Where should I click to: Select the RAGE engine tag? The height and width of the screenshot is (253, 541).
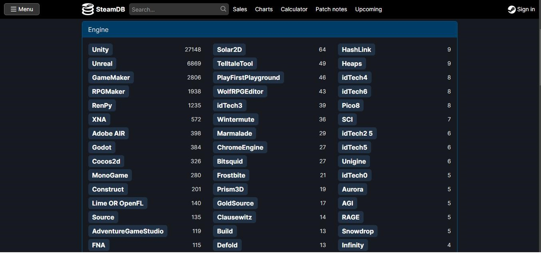coord(351,217)
